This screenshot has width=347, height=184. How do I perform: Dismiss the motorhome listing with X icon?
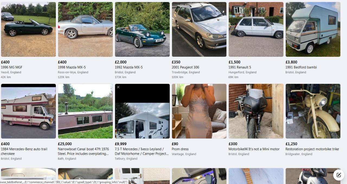[x=118, y=87]
